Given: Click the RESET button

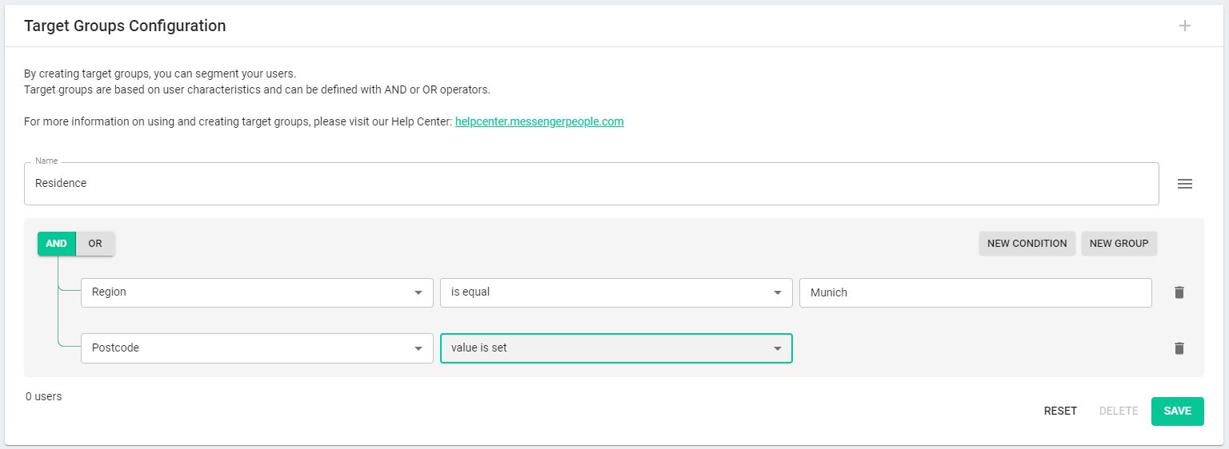Looking at the screenshot, I should [1060, 411].
